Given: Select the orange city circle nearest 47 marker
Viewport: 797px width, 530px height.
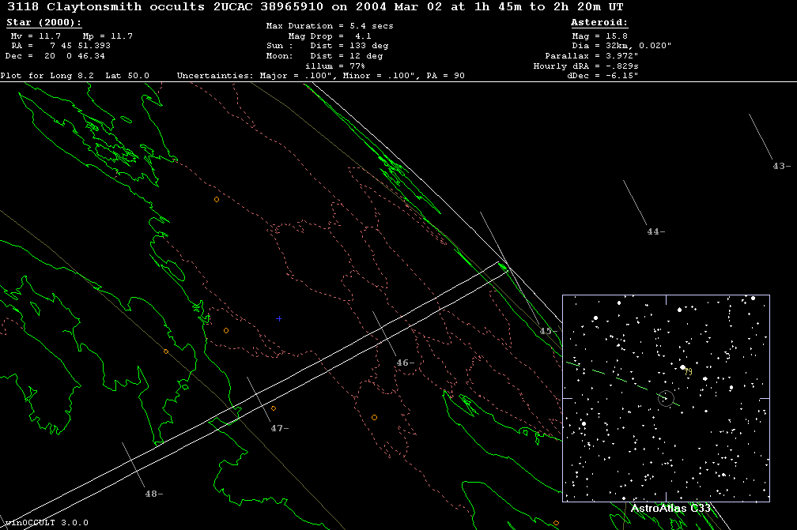Looking at the screenshot, I should click(x=274, y=408).
